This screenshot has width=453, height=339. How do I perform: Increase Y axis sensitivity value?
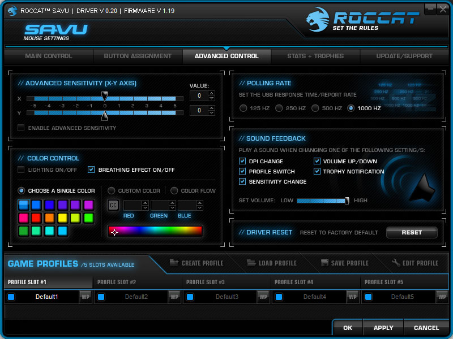(x=211, y=108)
